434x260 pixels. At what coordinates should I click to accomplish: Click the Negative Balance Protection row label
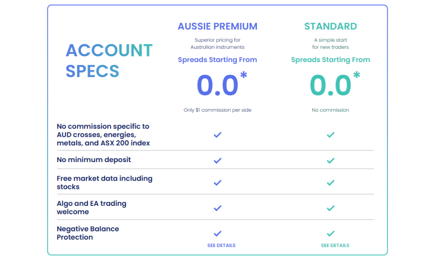pyautogui.click(x=88, y=233)
